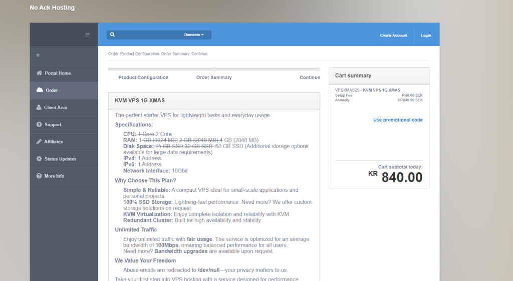The height and width of the screenshot is (281, 513).
Task: Click the CPU specification line
Action: point(148,134)
